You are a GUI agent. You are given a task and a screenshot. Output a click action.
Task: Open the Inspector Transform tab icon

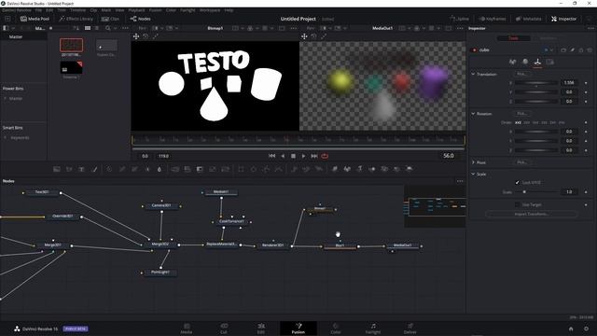coord(537,62)
